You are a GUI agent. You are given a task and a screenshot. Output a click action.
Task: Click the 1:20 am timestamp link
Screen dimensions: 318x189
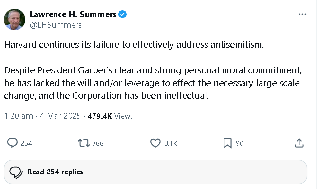pos(19,116)
